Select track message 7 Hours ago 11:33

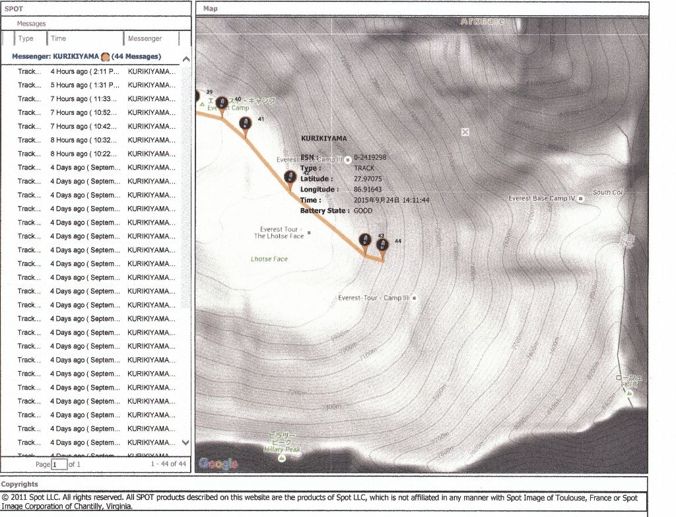coord(96,99)
